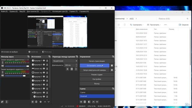
Task: Click the Выход exit button
Action: (x=97, y=84)
